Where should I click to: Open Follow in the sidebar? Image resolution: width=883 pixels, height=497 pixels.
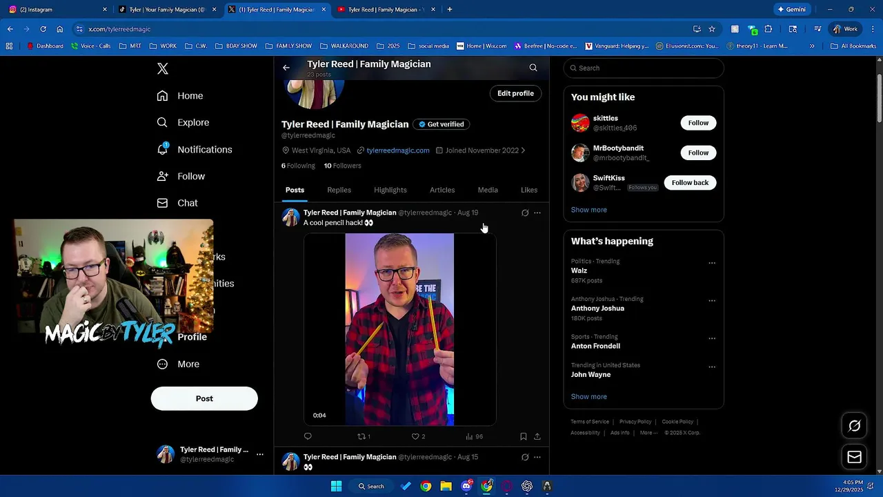click(181, 176)
